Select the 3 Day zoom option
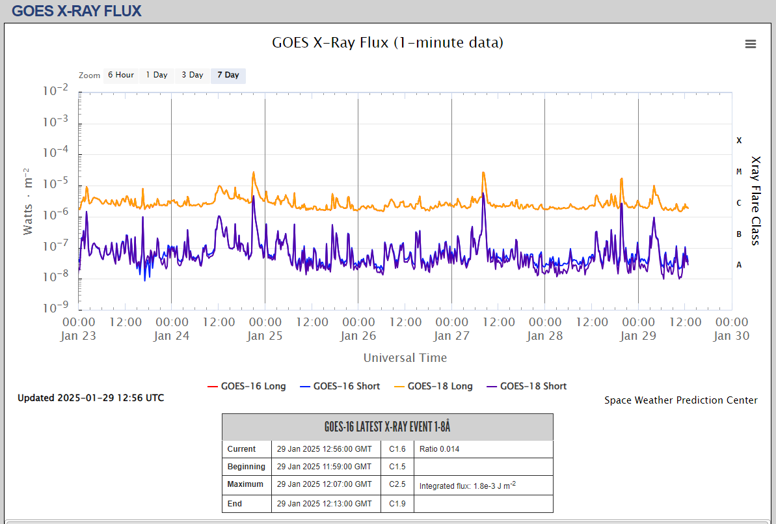776x524 pixels. [x=192, y=75]
